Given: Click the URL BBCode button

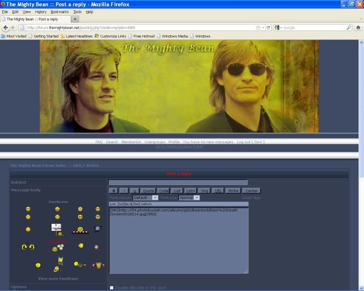Looking at the screenshot, I should [218, 191].
